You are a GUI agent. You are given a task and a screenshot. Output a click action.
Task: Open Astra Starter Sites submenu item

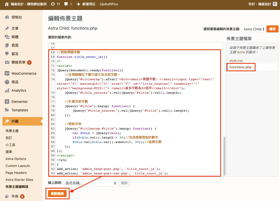pyautogui.click(x=19, y=180)
